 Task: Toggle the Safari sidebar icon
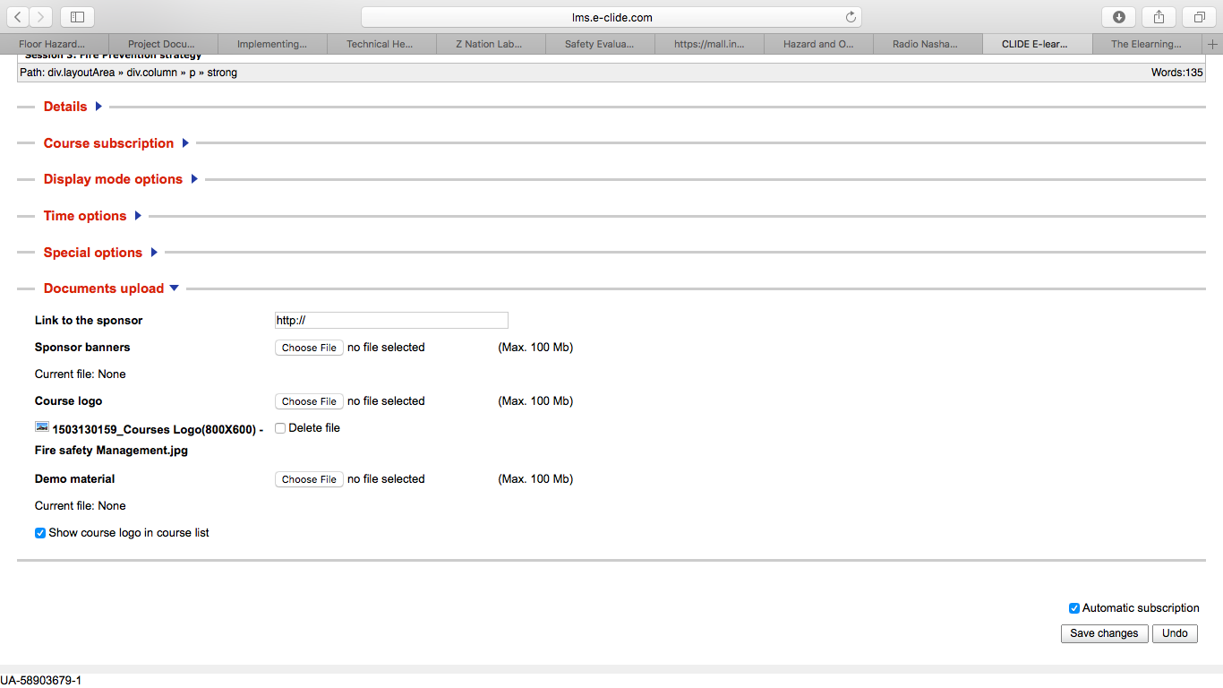pyautogui.click(x=77, y=17)
